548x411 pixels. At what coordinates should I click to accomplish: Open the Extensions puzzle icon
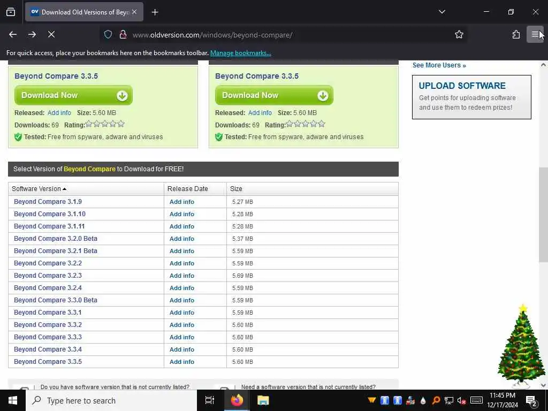click(516, 34)
